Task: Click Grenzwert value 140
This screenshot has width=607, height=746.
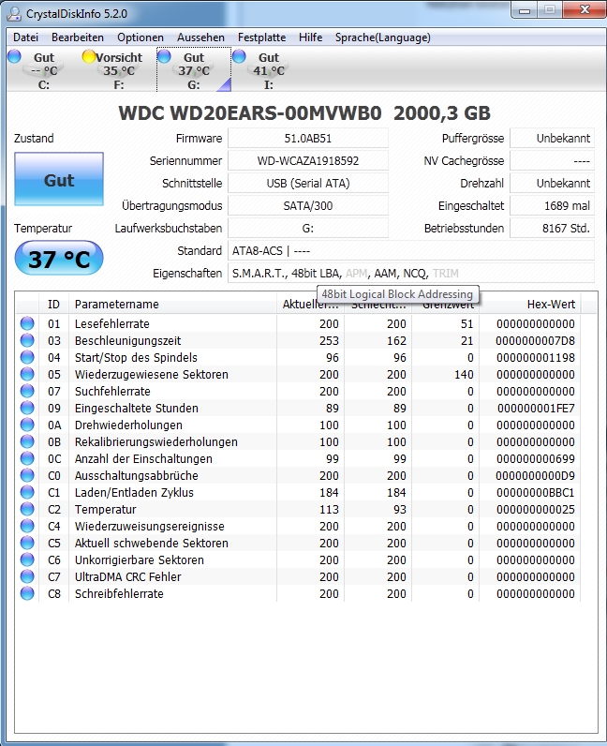Action: click(464, 375)
